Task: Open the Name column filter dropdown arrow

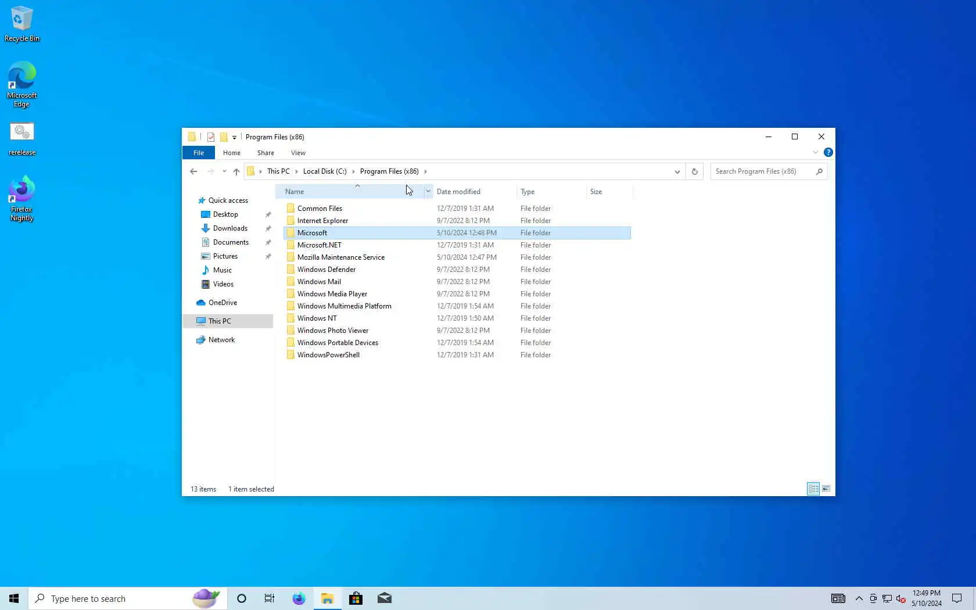Action: tap(428, 192)
